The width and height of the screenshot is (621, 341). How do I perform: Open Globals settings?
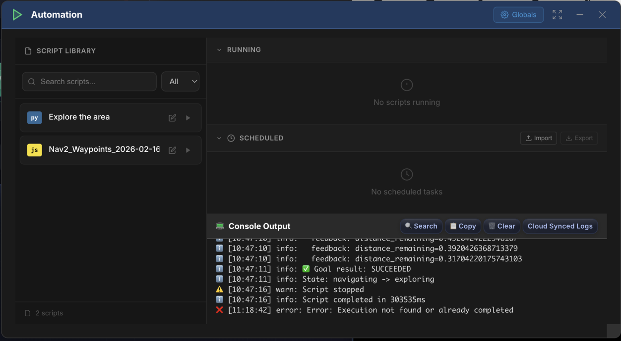click(518, 15)
